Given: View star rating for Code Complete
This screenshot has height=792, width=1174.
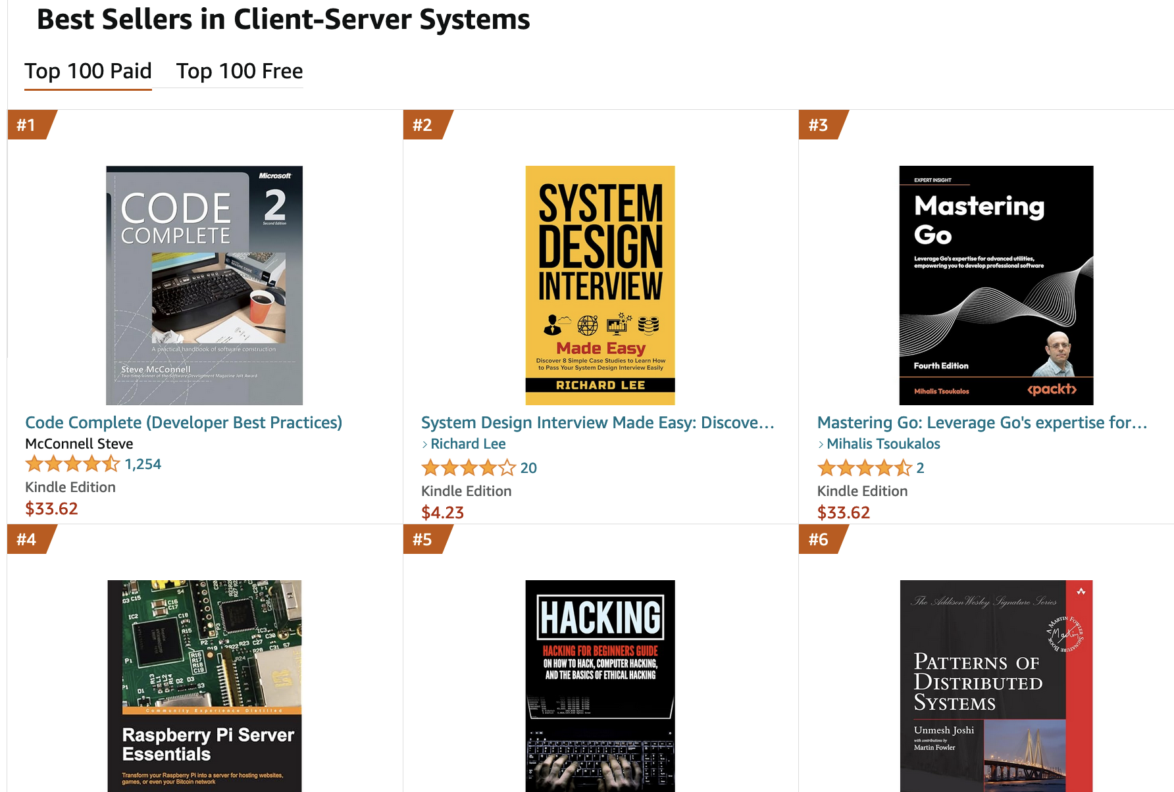Looking at the screenshot, I should point(72,464).
